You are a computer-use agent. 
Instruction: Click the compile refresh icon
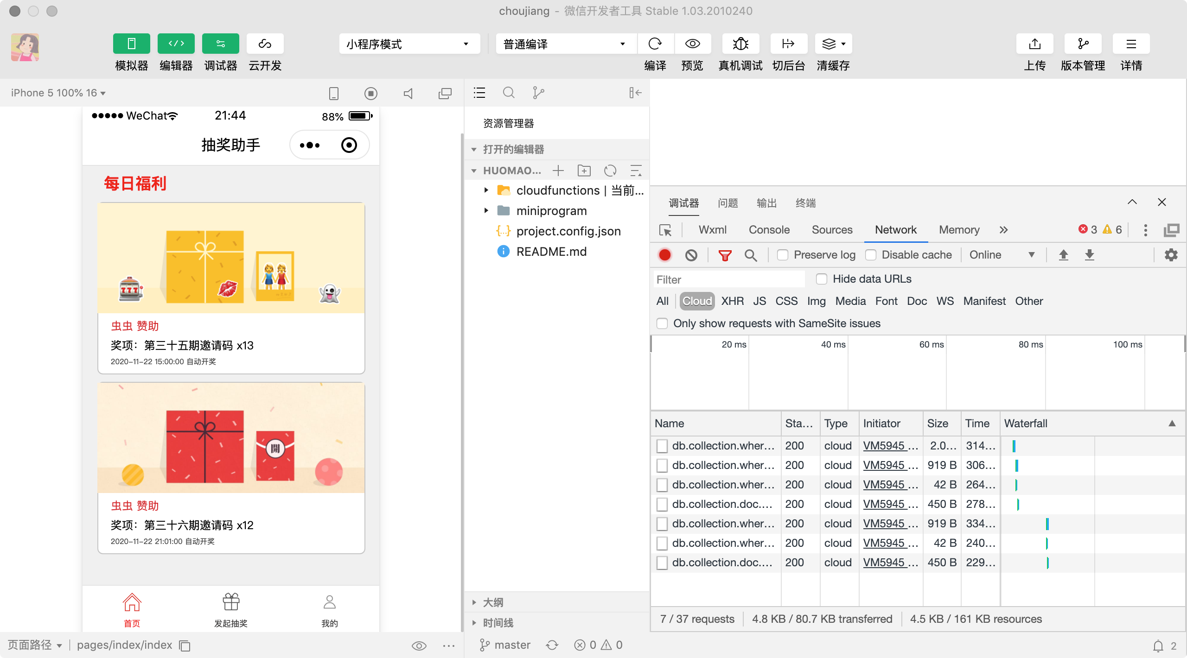(655, 44)
